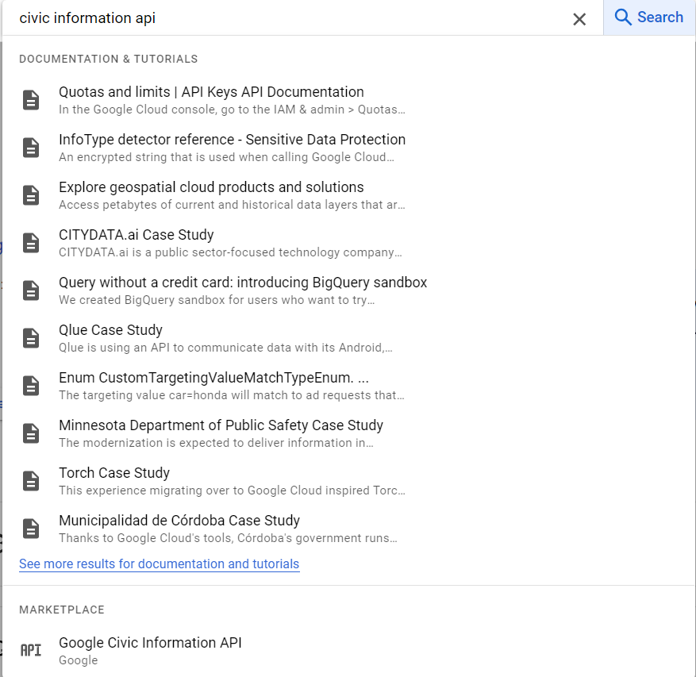Click the document icon beside Explore geospatial cloud products

coord(31,195)
